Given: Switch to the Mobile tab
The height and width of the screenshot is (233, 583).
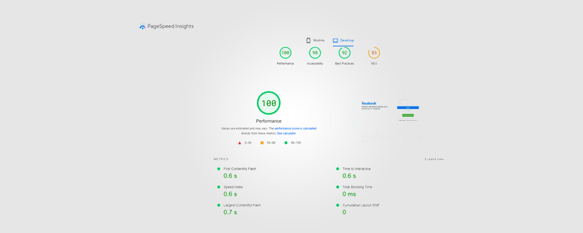Looking at the screenshot, I should point(315,41).
